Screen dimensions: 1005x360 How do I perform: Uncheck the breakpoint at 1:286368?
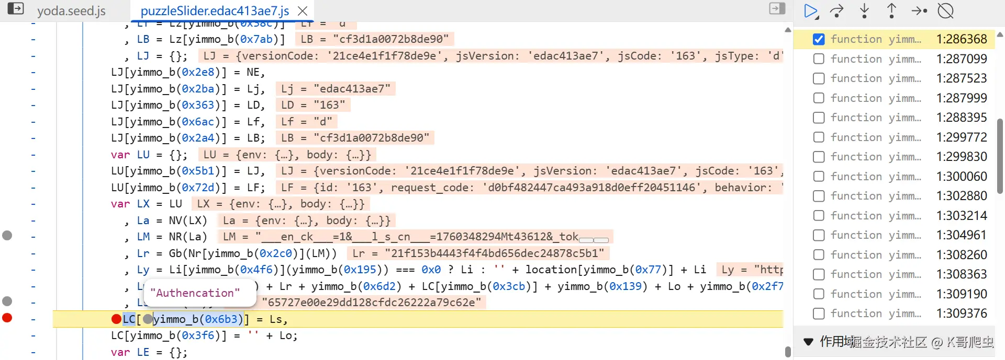tap(819, 39)
